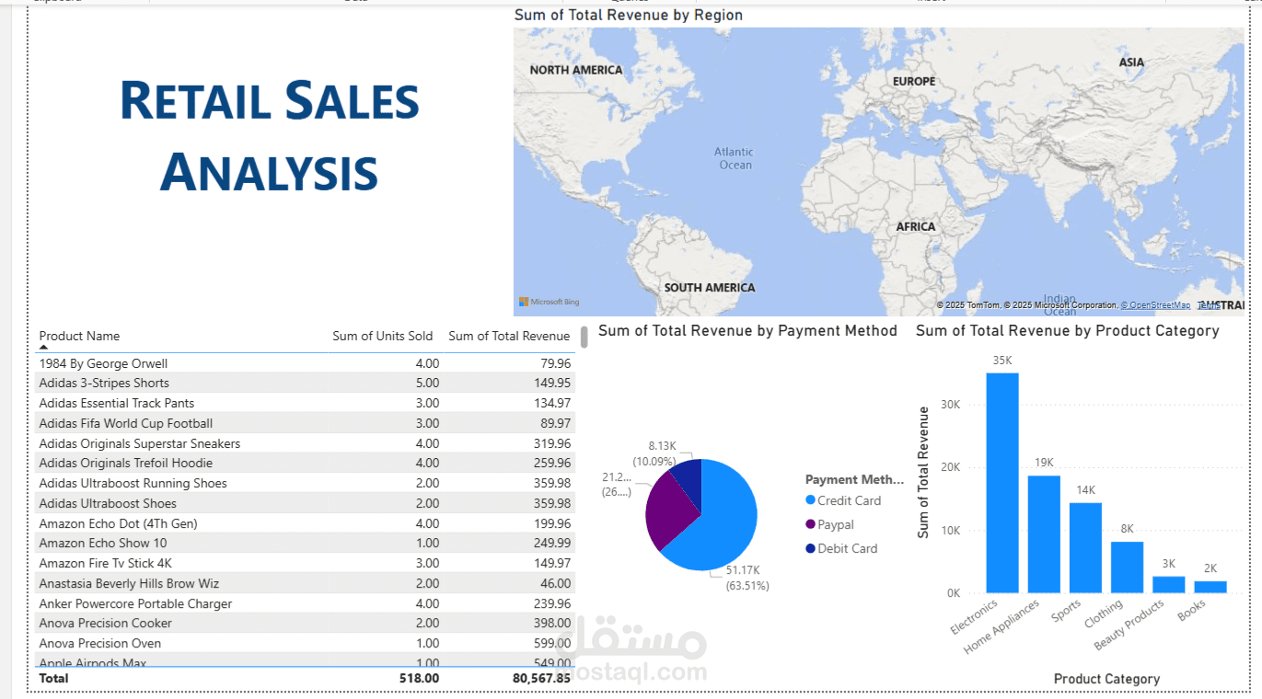Click the "Sum of Total Revenue by Region" title

pyautogui.click(x=629, y=16)
